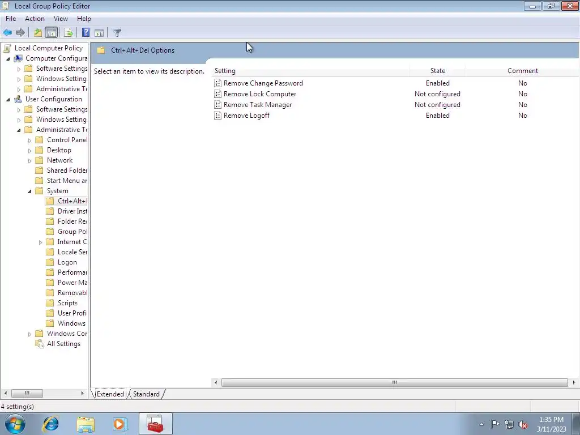The height and width of the screenshot is (435, 580).
Task: Export the list with the Export List icon
Action: click(x=69, y=32)
